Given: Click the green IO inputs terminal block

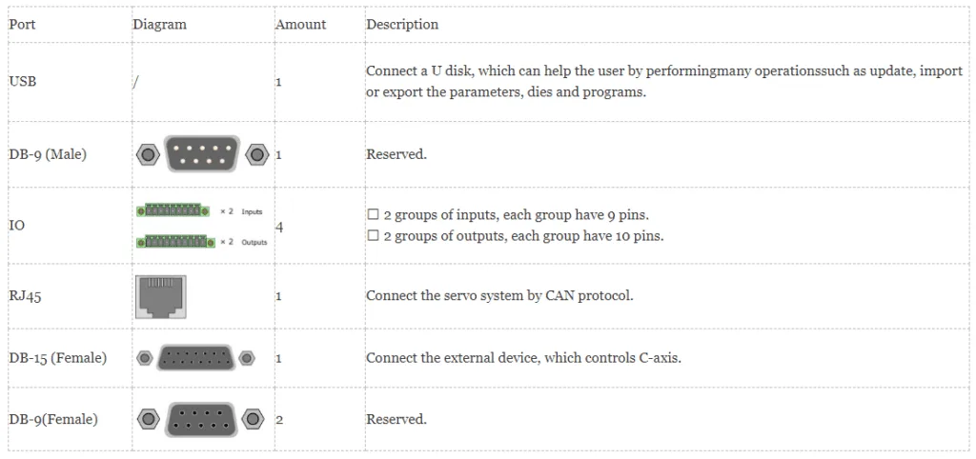Looking at the screenshot, I should 176,211.
